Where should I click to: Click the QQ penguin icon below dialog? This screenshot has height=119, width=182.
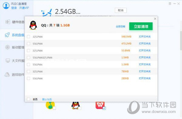click(x=76, y=105)
